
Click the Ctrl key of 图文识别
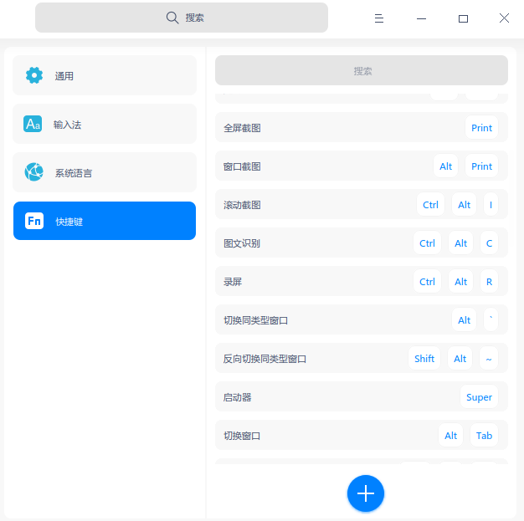point(427,243)
